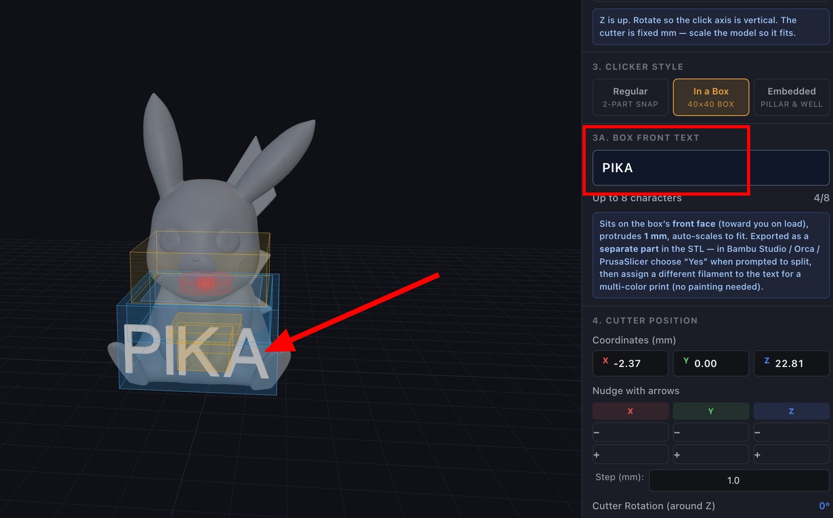Click the red X axis header
This screenshot has height=518, width=833.
[x=630, y=411]
